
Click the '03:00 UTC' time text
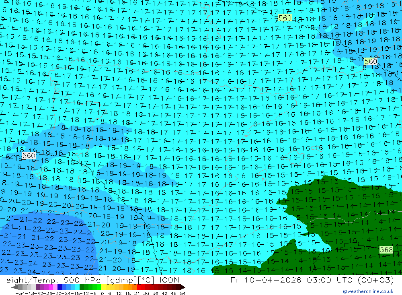[330, 280]
